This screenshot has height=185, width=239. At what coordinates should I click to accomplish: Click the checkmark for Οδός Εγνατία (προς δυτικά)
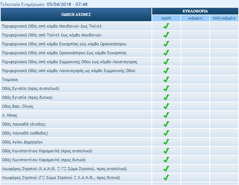point(166,97)
